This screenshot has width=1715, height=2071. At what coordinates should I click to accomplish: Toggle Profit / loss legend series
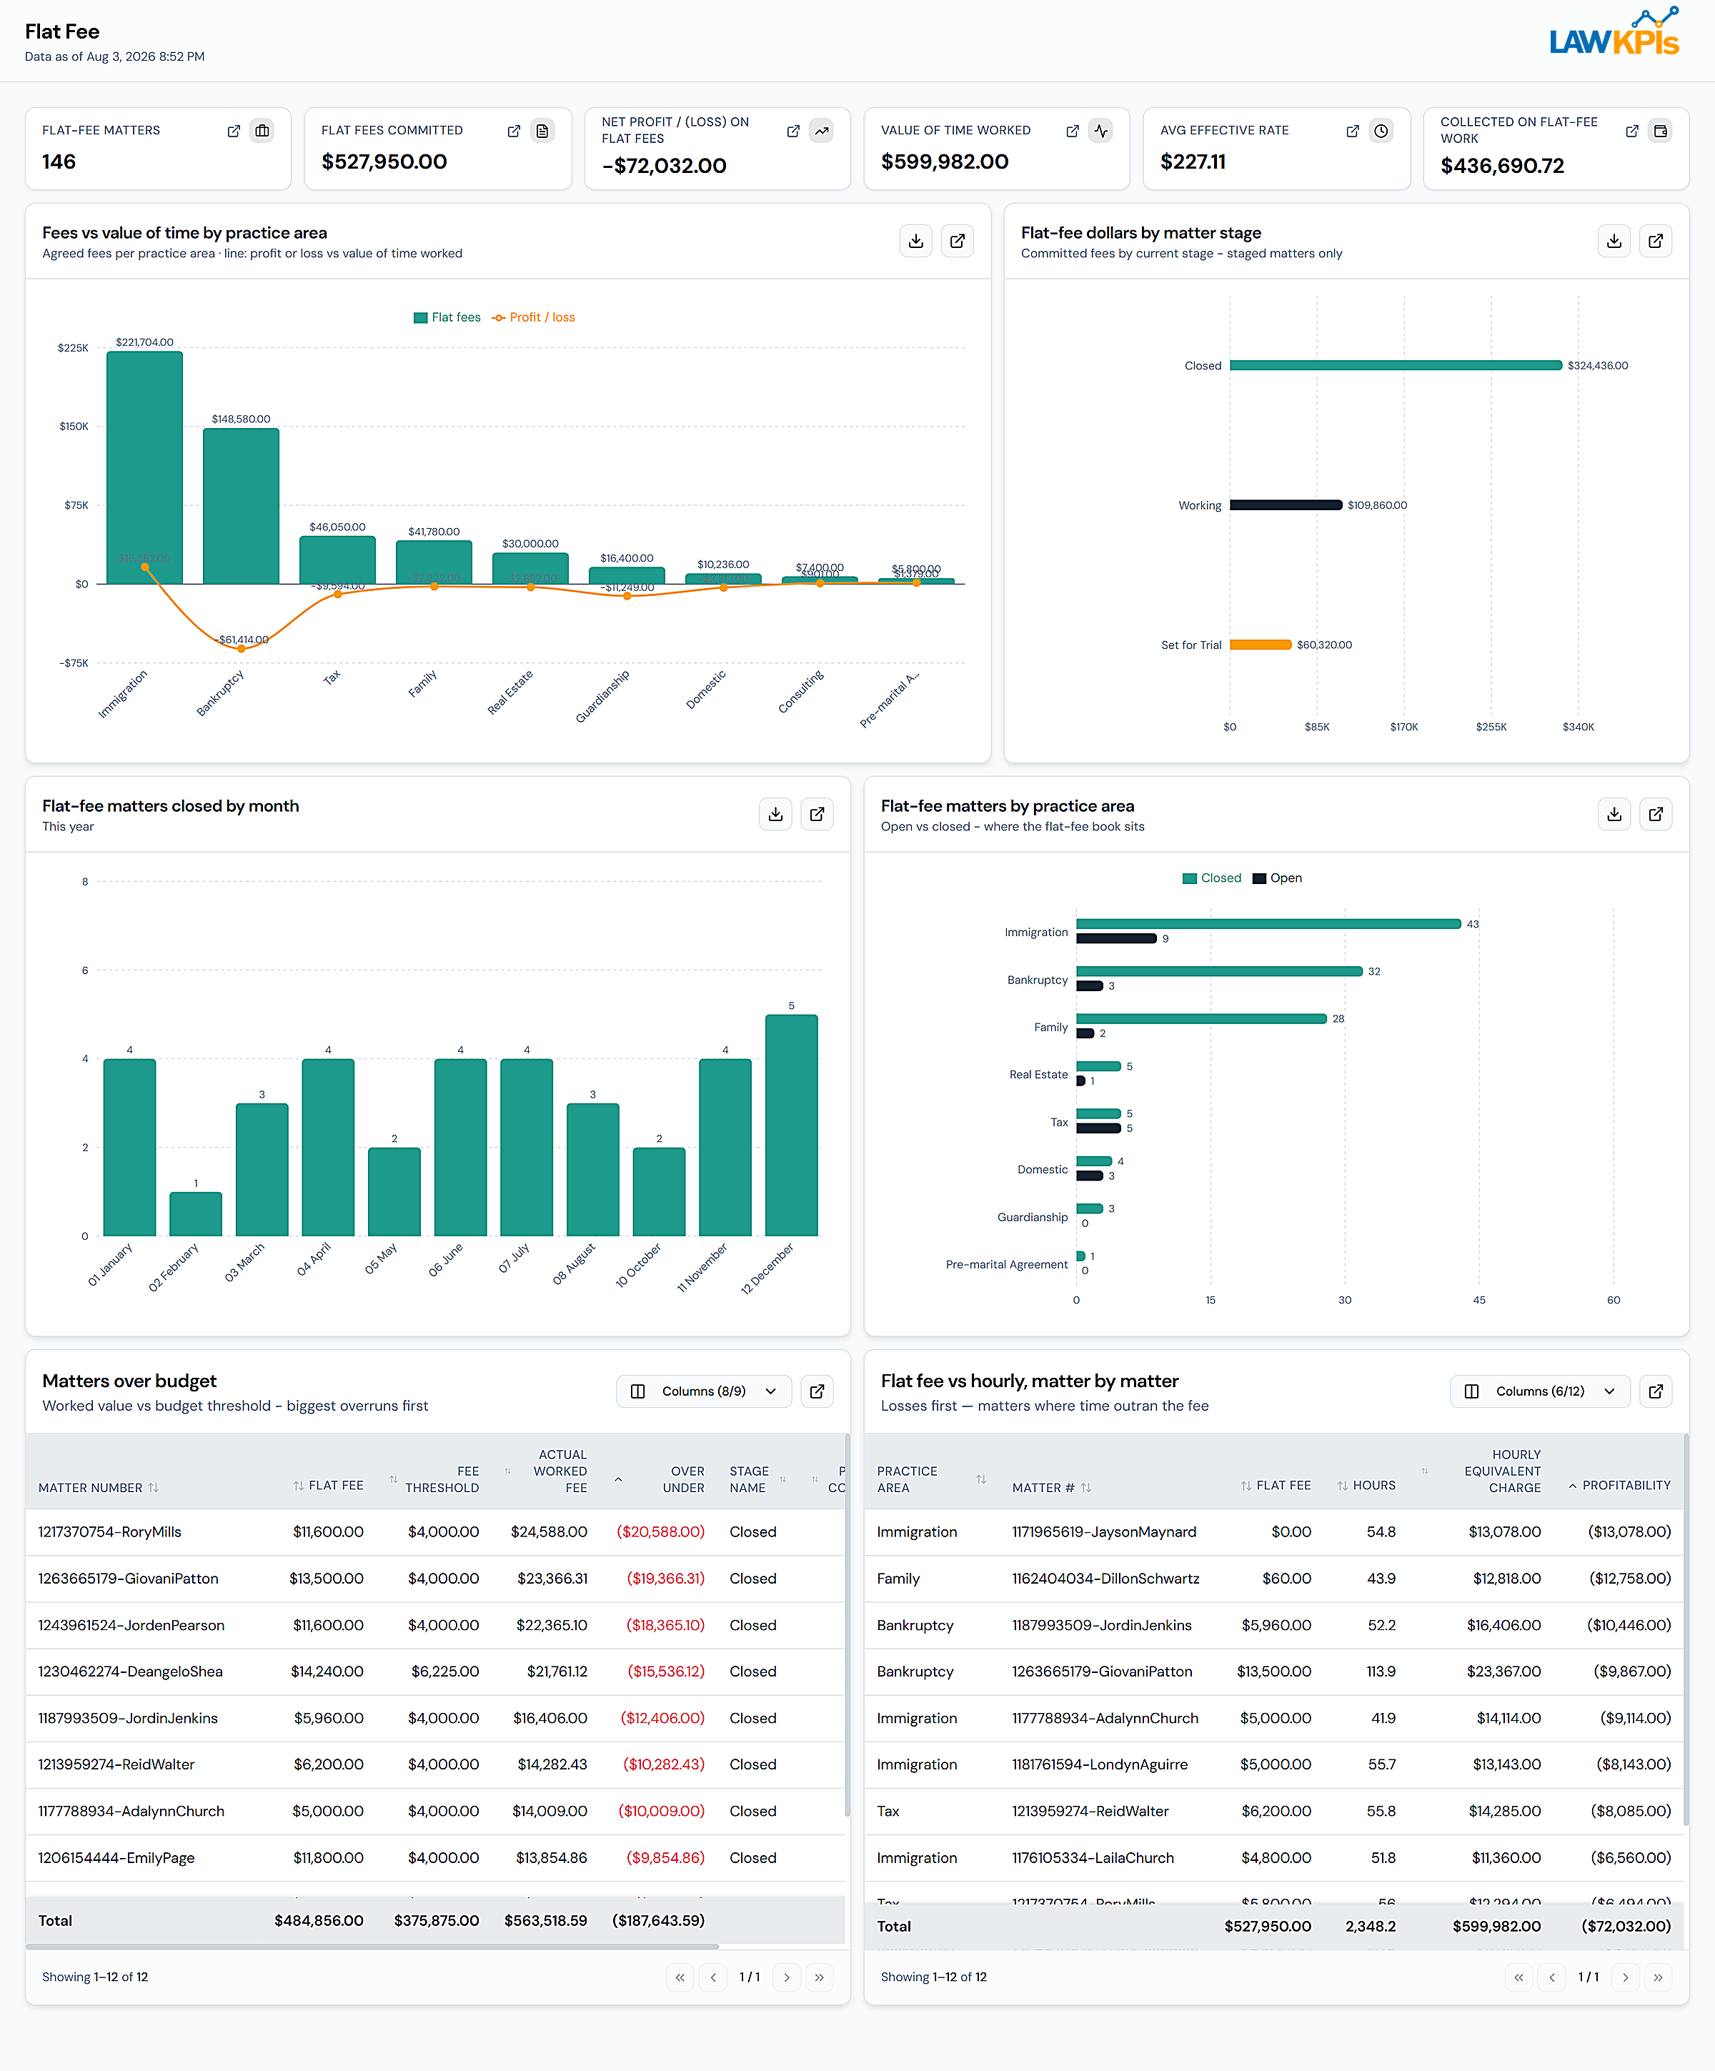point(534,317)
